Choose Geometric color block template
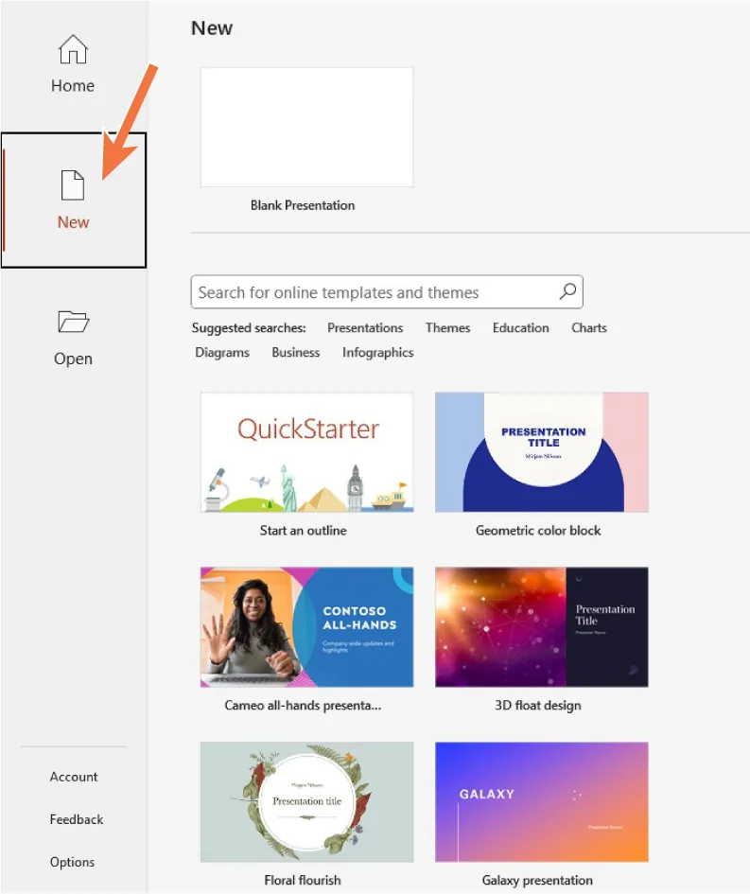This screenshot has height=894, width=750. 541,452
